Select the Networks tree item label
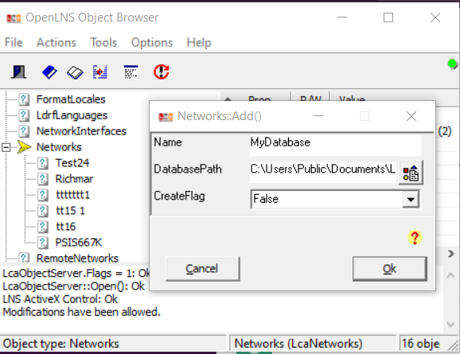460x354 pixels. [x=59, y=147]
